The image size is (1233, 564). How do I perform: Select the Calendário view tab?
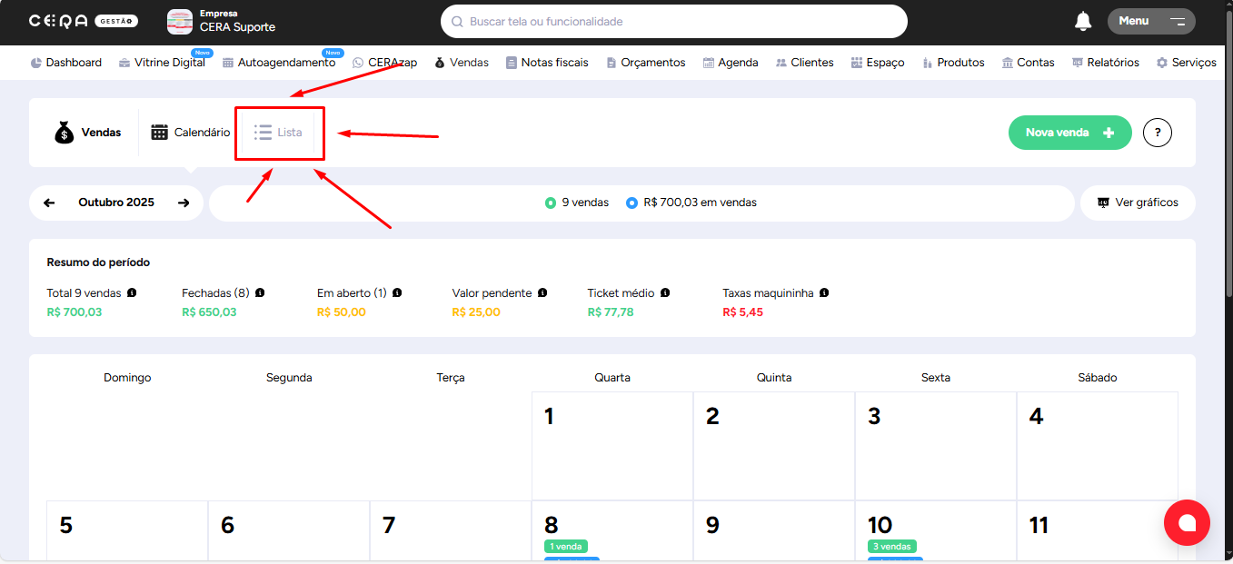click(x=190, y=133)
